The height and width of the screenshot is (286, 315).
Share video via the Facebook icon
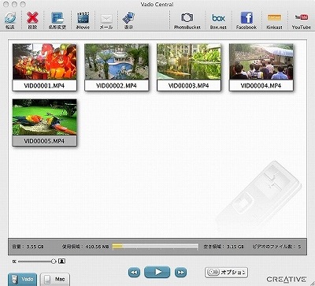246,18
